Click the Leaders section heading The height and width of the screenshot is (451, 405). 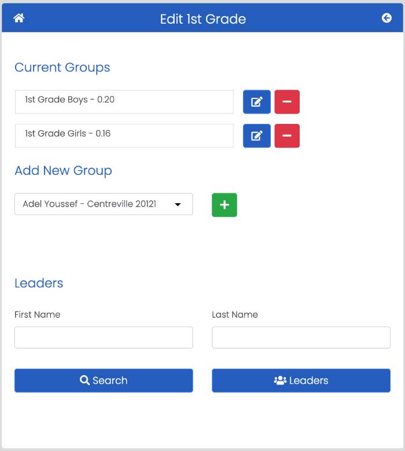39,283
